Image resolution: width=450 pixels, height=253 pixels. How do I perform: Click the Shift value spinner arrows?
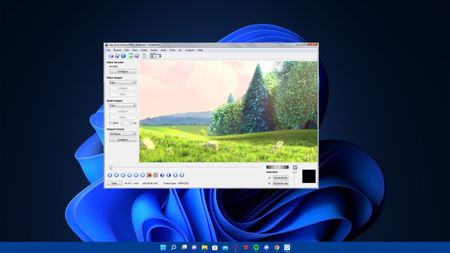pyautogui.click(x=131, y=123)
